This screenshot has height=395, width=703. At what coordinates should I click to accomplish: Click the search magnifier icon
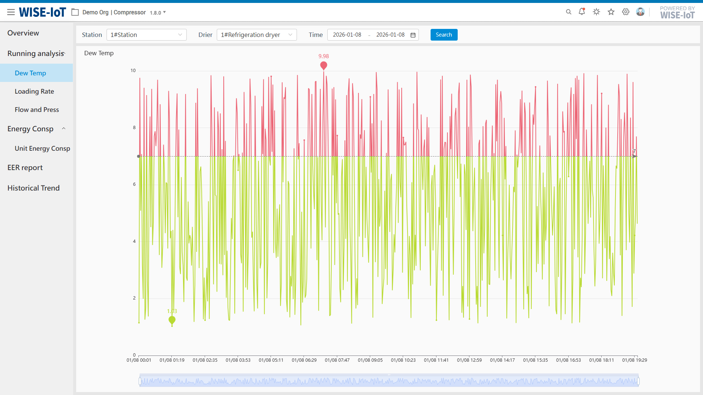pos(569,12)
